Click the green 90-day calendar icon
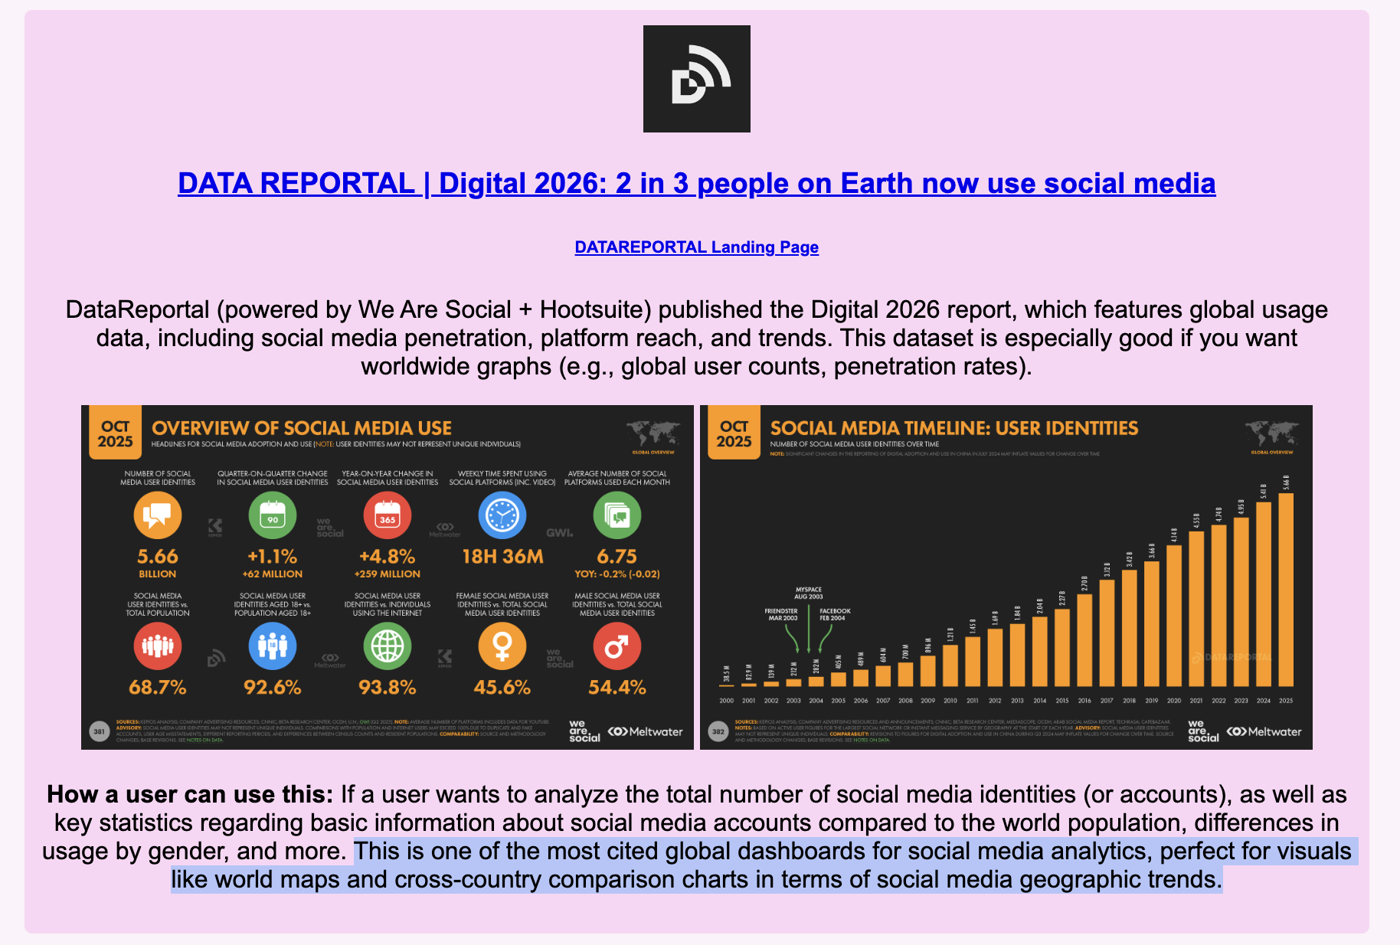1400x945 pixels. coord(273,515)
